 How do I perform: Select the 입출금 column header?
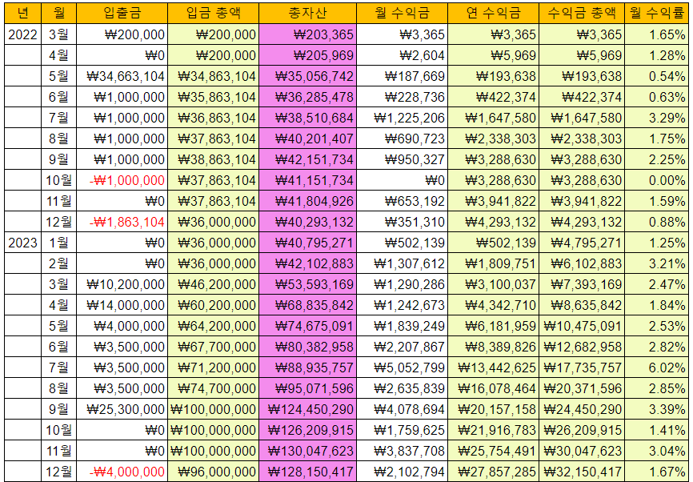point(122,13)
